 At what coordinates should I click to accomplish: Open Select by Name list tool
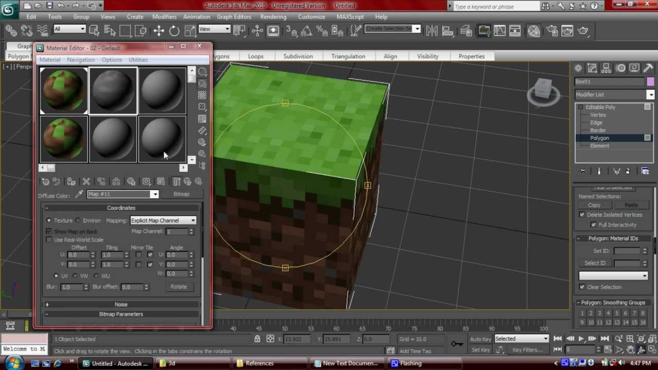coord(109,31)
